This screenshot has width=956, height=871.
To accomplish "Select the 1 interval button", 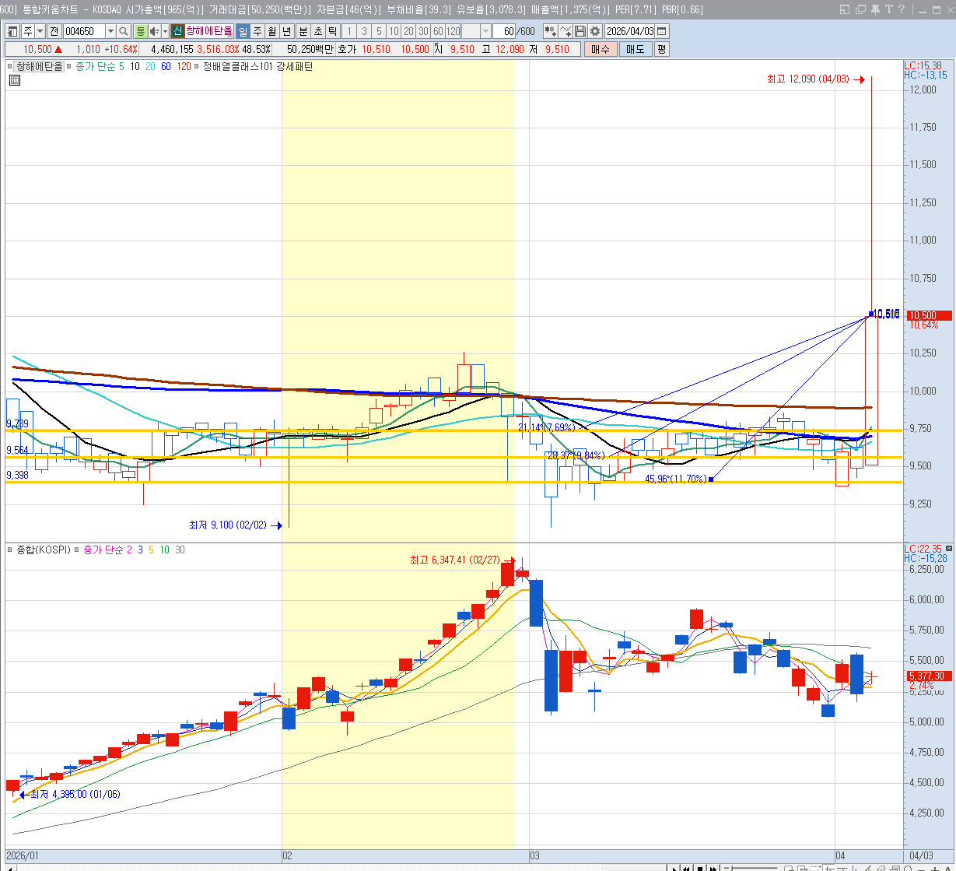I will pos(348,31).
